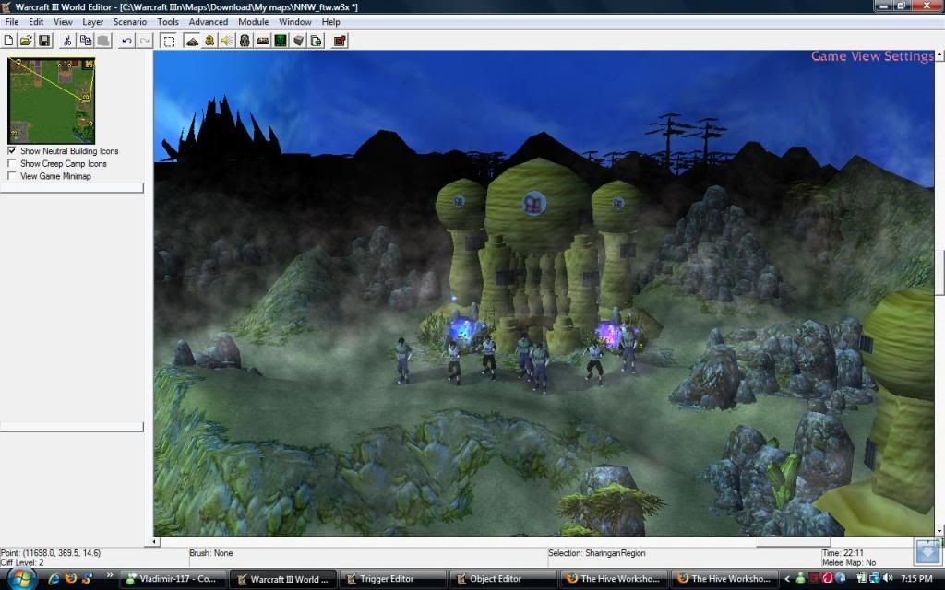Click the Copy icon in the toolbar
The height and width of the screenshot is (590, 945).
(86, 41)
